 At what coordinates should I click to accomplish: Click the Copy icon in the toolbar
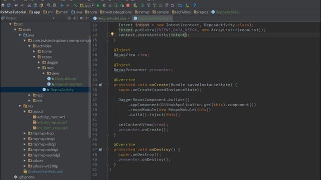[35, 5]
